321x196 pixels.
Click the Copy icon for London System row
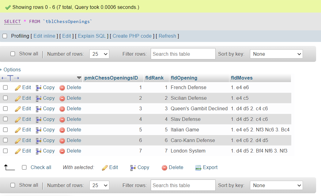tap(39, 151)
